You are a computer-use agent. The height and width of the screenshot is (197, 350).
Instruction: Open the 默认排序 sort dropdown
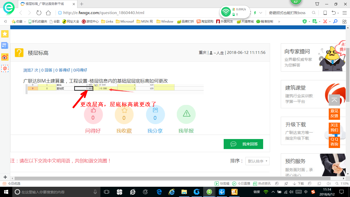(x=257, y=161)
